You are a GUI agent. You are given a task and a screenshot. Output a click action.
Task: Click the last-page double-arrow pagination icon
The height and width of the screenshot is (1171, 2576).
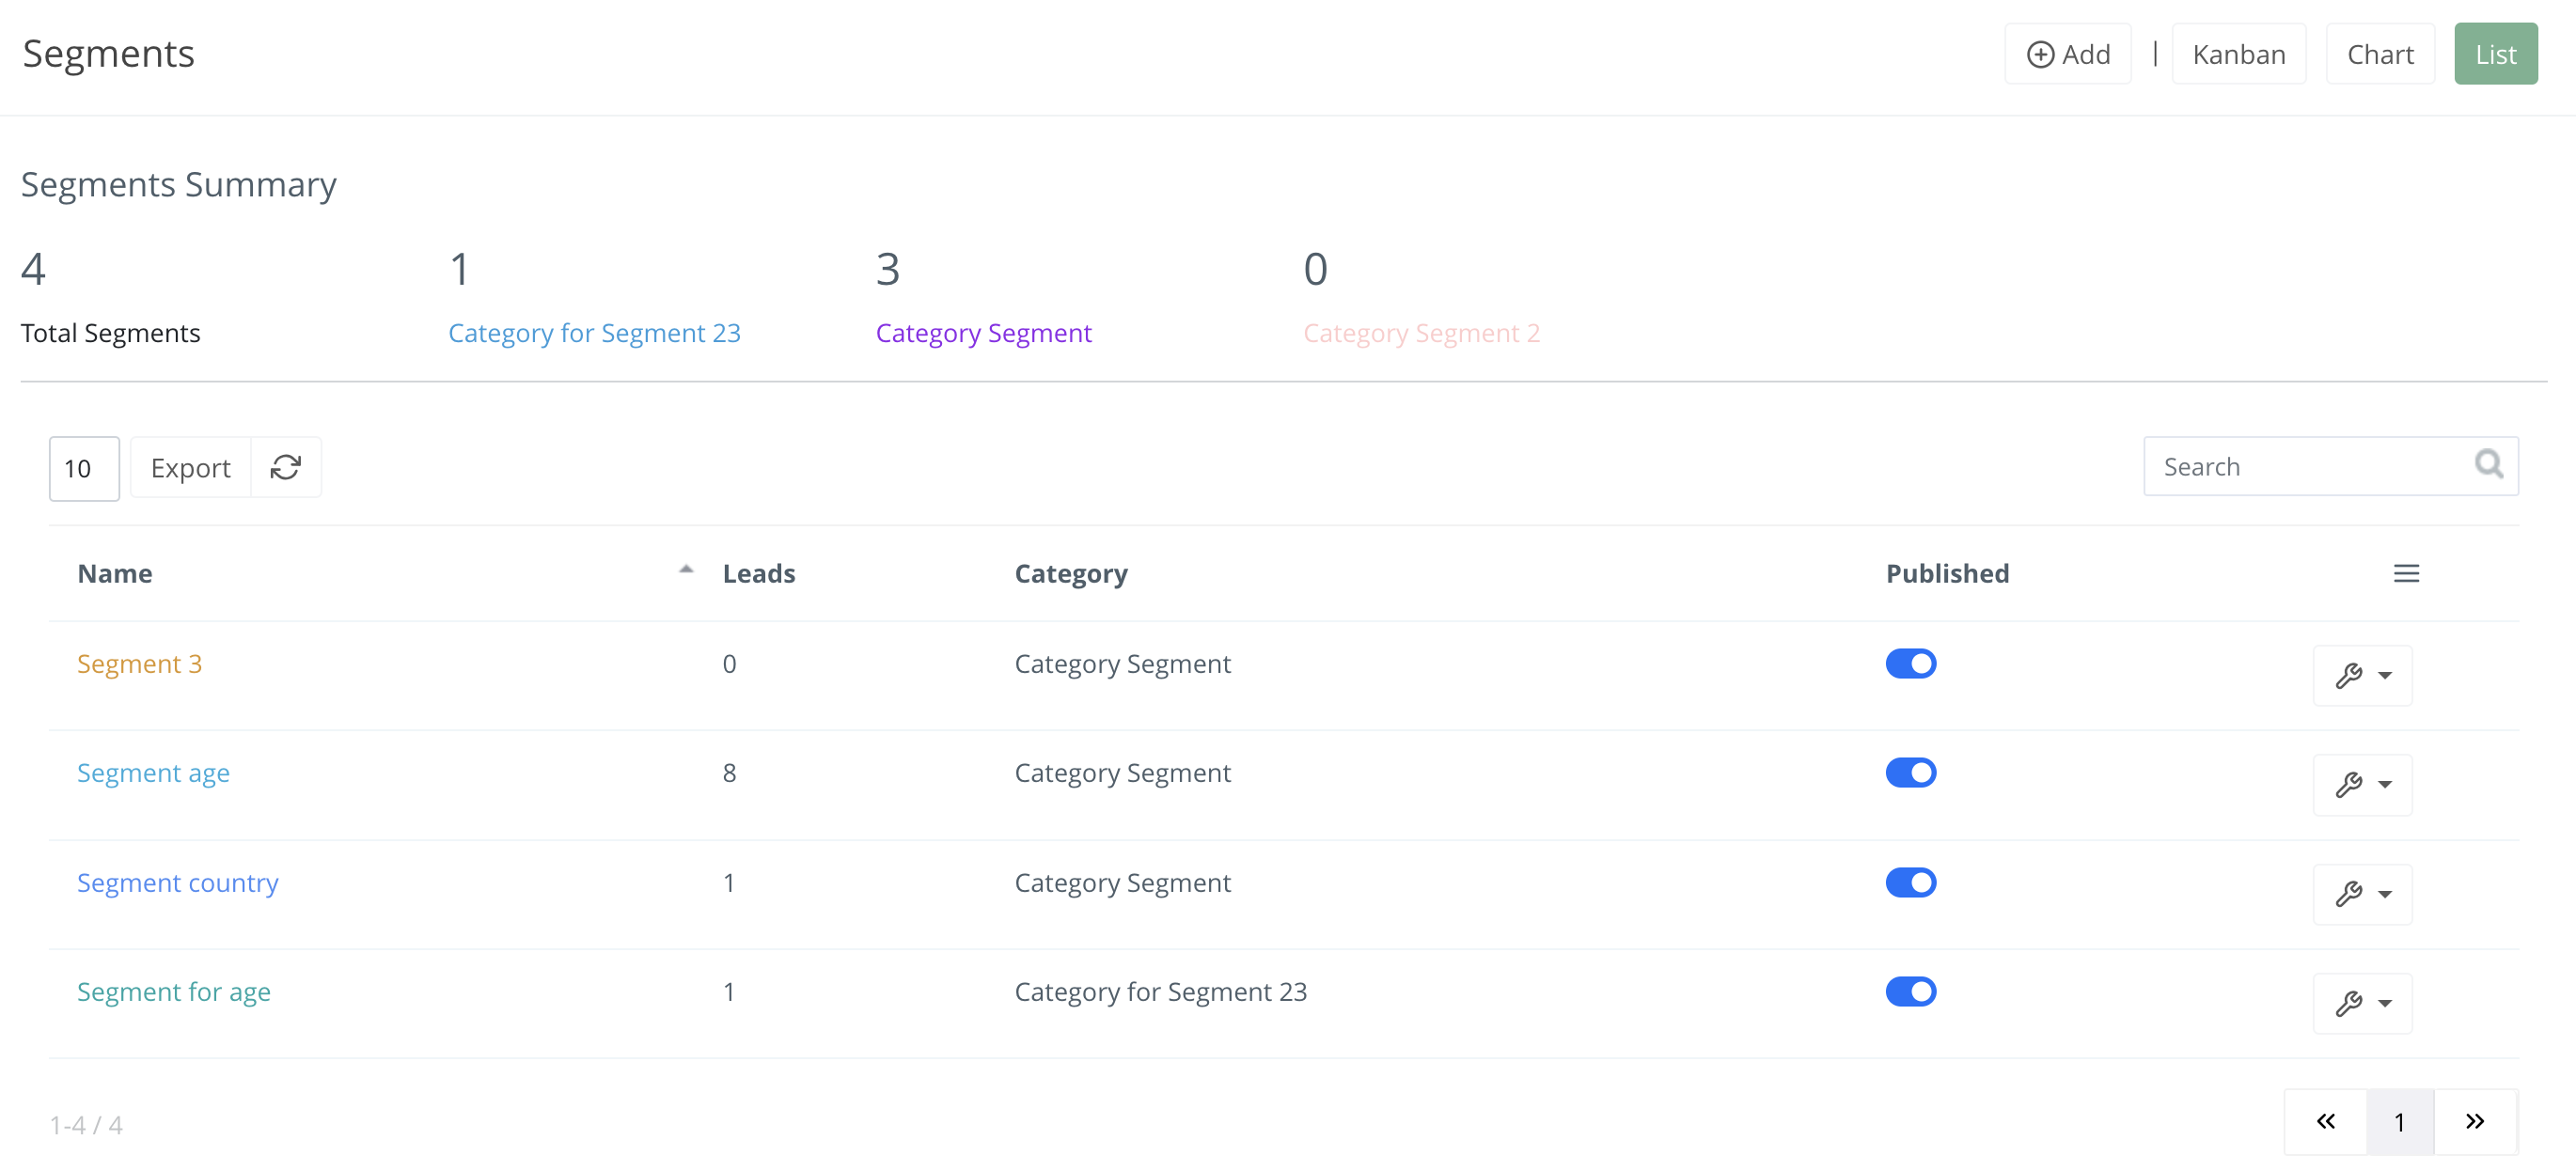[x=2476, y=1121]
